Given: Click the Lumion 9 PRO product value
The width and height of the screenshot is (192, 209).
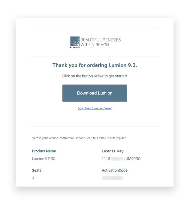Looking at the screenshot, I should 43,159.
